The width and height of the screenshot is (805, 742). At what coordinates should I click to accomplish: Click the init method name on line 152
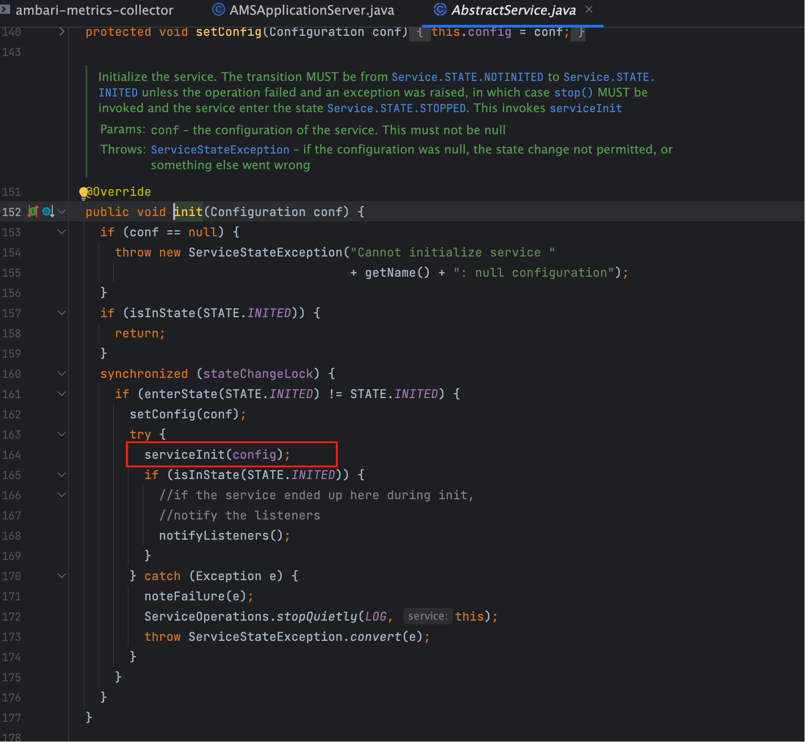pyautogui.click(x=188, y=212)
